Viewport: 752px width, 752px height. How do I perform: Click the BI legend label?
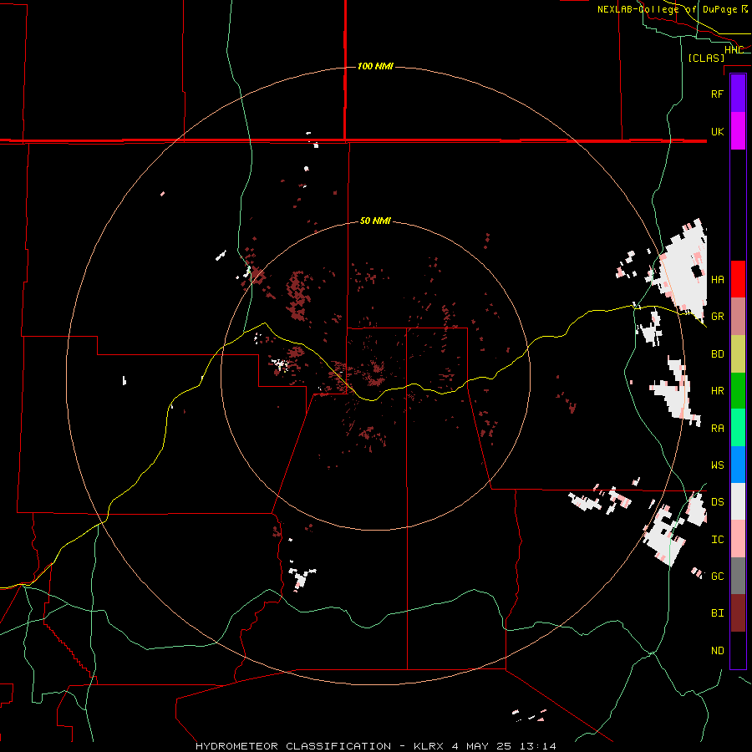pyautogui.click(x=717, y=613)
